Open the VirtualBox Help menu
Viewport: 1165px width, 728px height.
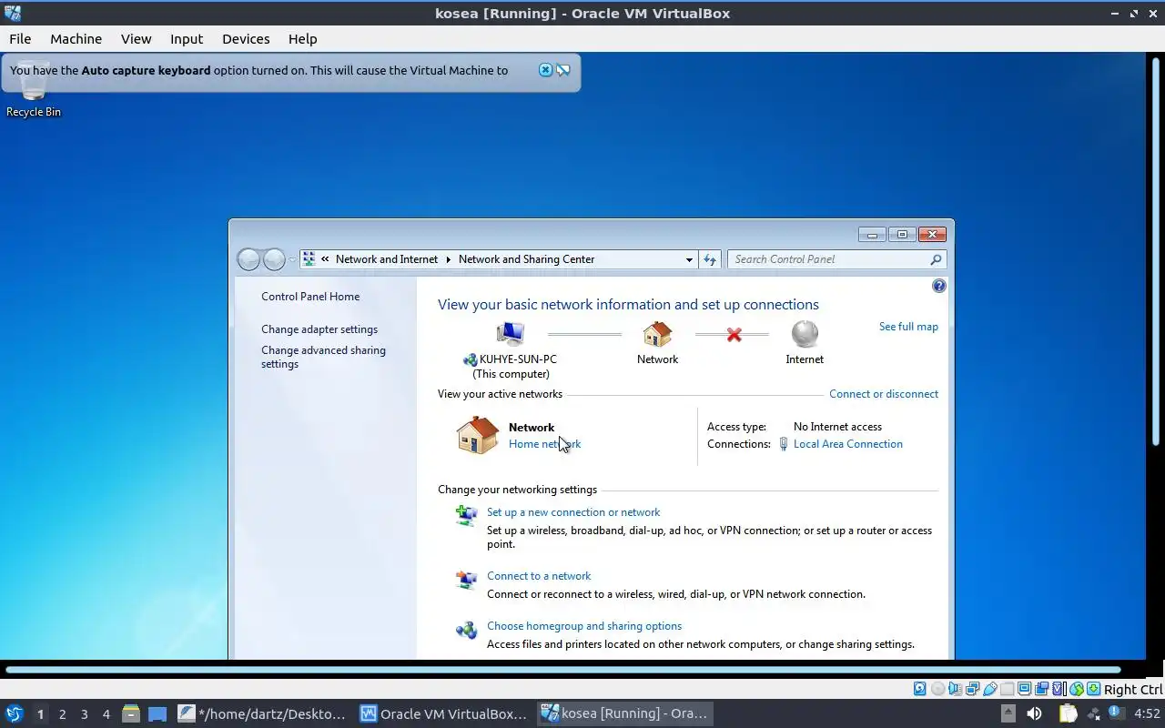click(302, 38)
